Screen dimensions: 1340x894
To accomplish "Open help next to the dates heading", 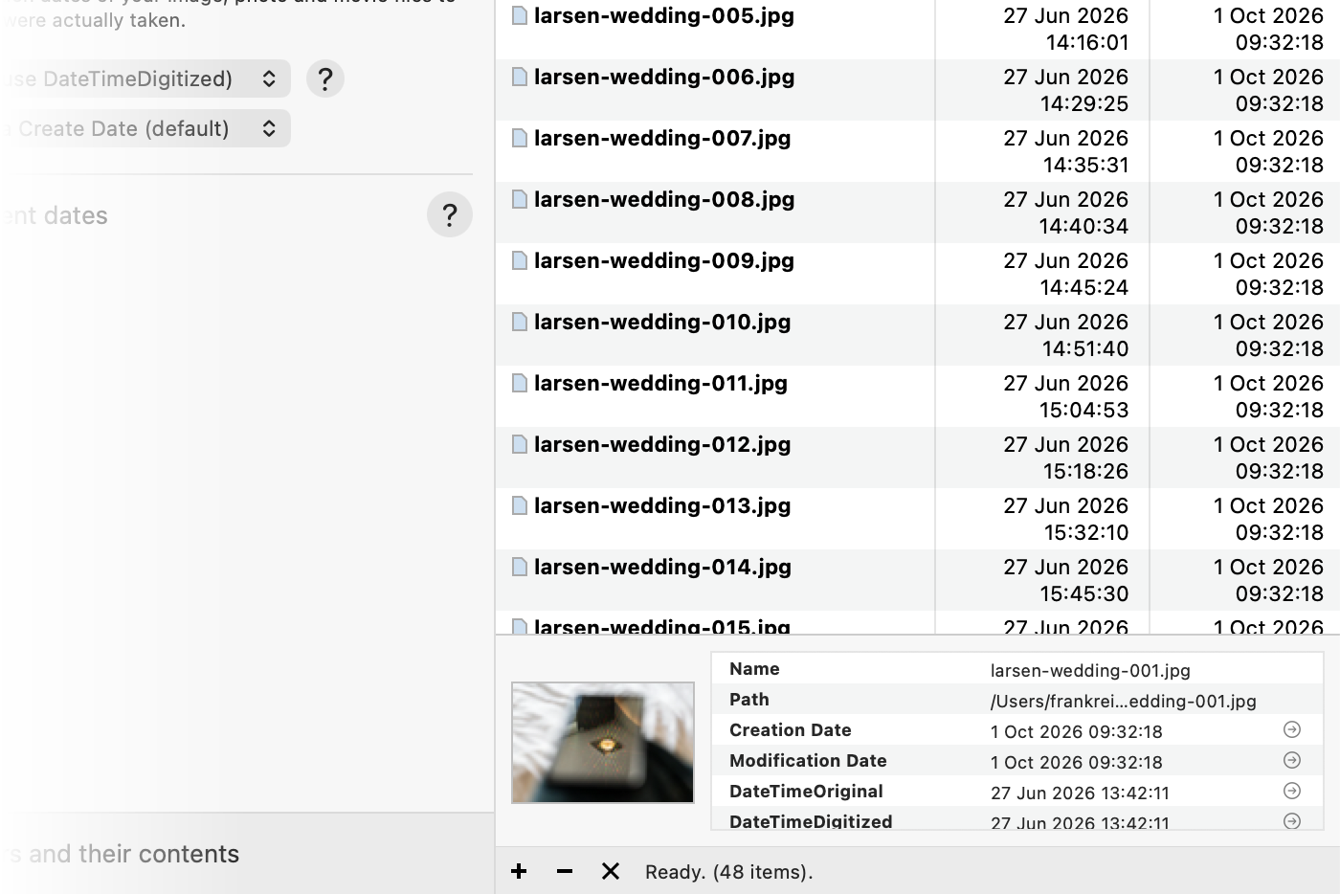I will [x=450, y=215].
